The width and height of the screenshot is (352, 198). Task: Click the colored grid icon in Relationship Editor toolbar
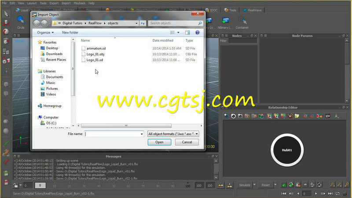click(x=328, y=116)
